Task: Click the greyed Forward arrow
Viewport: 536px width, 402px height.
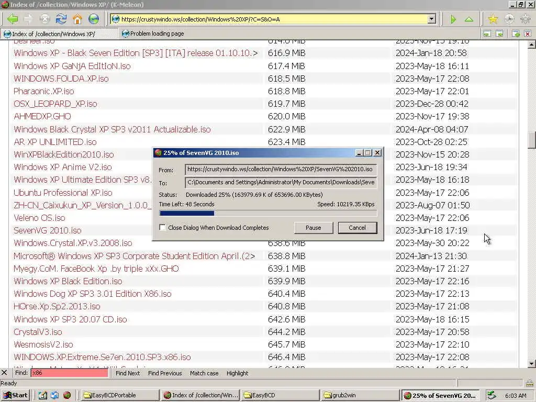Action: (28, 19)
